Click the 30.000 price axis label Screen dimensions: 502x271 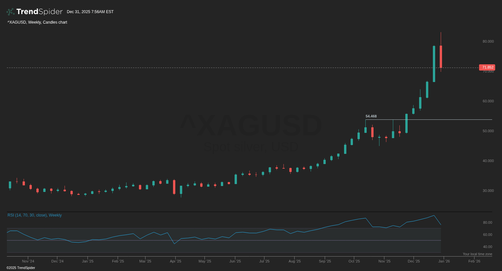(488, 191)
